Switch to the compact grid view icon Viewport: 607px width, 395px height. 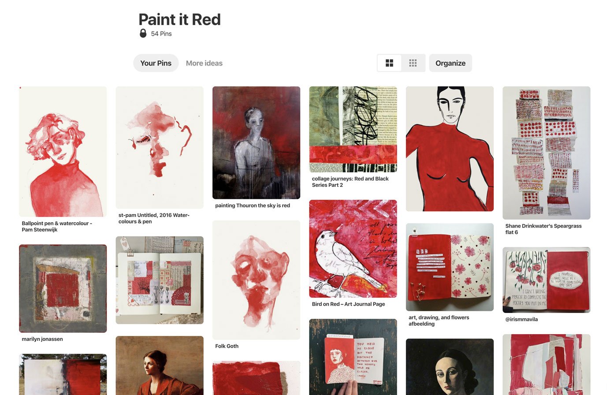pos(413,63)
